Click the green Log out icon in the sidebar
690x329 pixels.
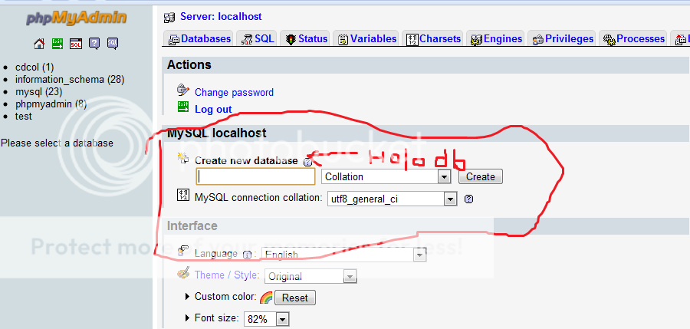[x=58, y=44]
